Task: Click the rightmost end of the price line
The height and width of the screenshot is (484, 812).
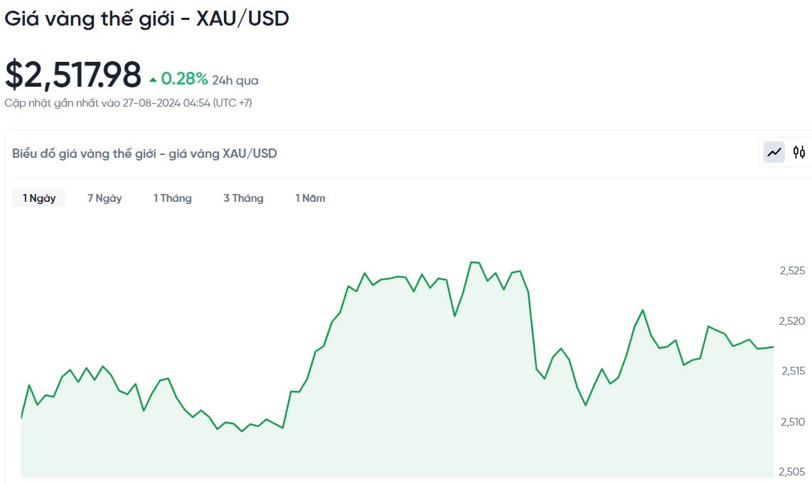Action: point(773,347)
